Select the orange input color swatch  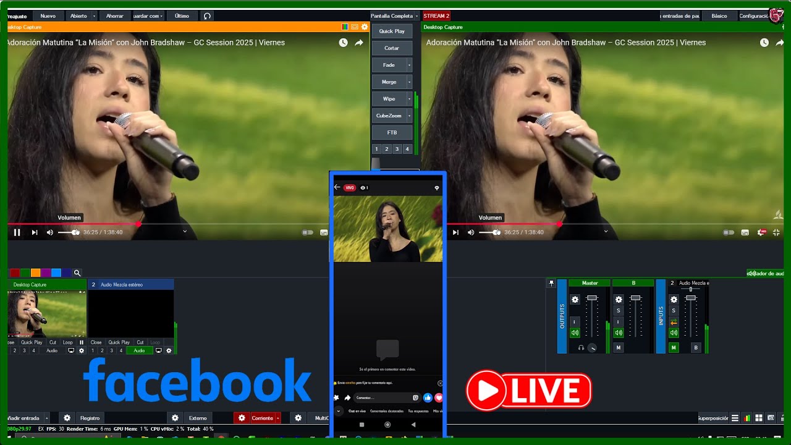(36, 273)
